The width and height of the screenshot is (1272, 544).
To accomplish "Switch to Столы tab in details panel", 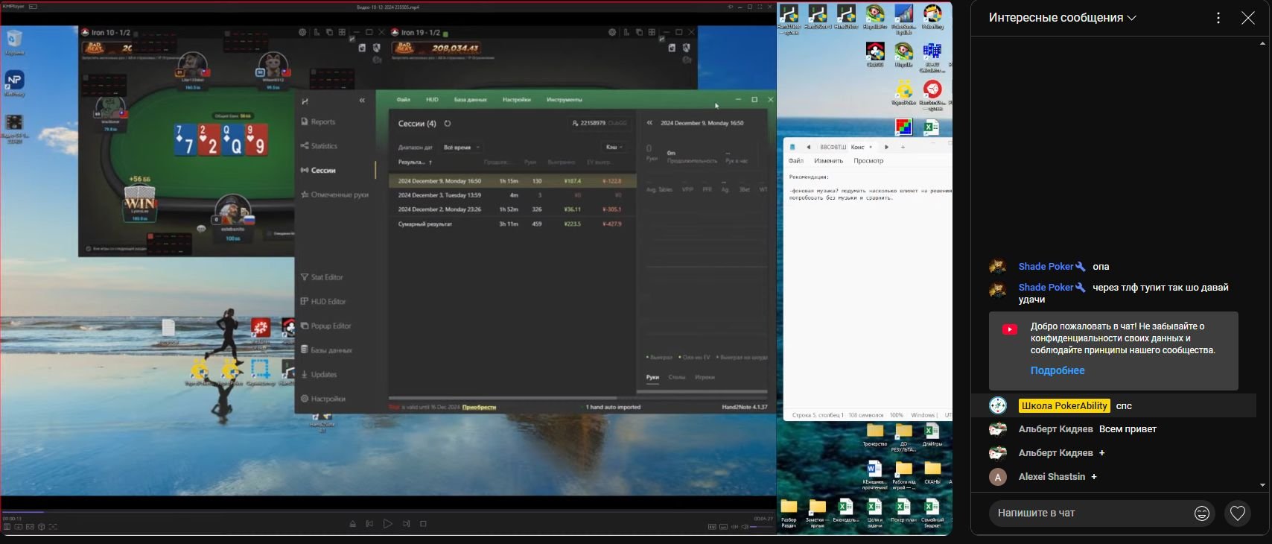I will (677, 377).
